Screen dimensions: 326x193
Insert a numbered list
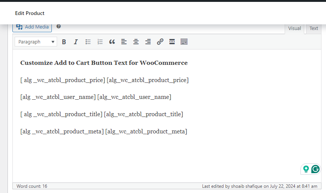(x=100, y=42)
